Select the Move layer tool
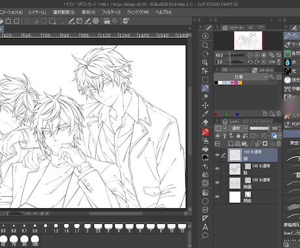300x248 pixels. click(205, 106)
